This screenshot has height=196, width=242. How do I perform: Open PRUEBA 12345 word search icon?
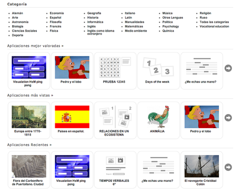115,67
